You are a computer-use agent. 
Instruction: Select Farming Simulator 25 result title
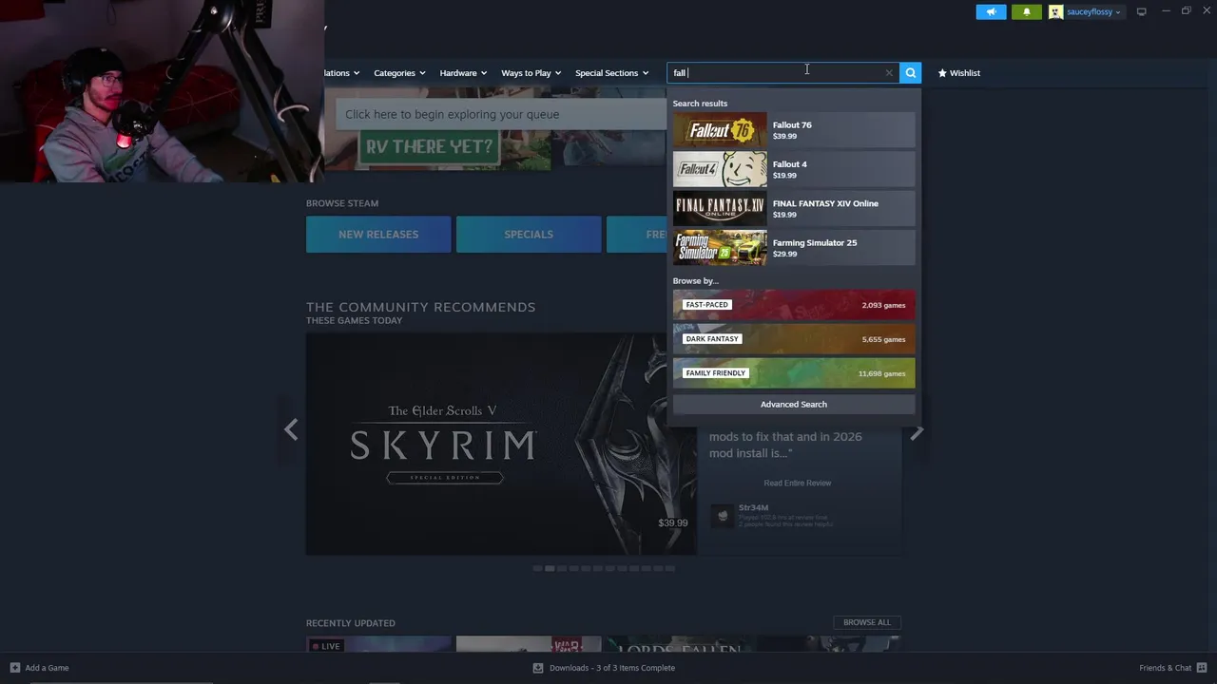point(815,242)
